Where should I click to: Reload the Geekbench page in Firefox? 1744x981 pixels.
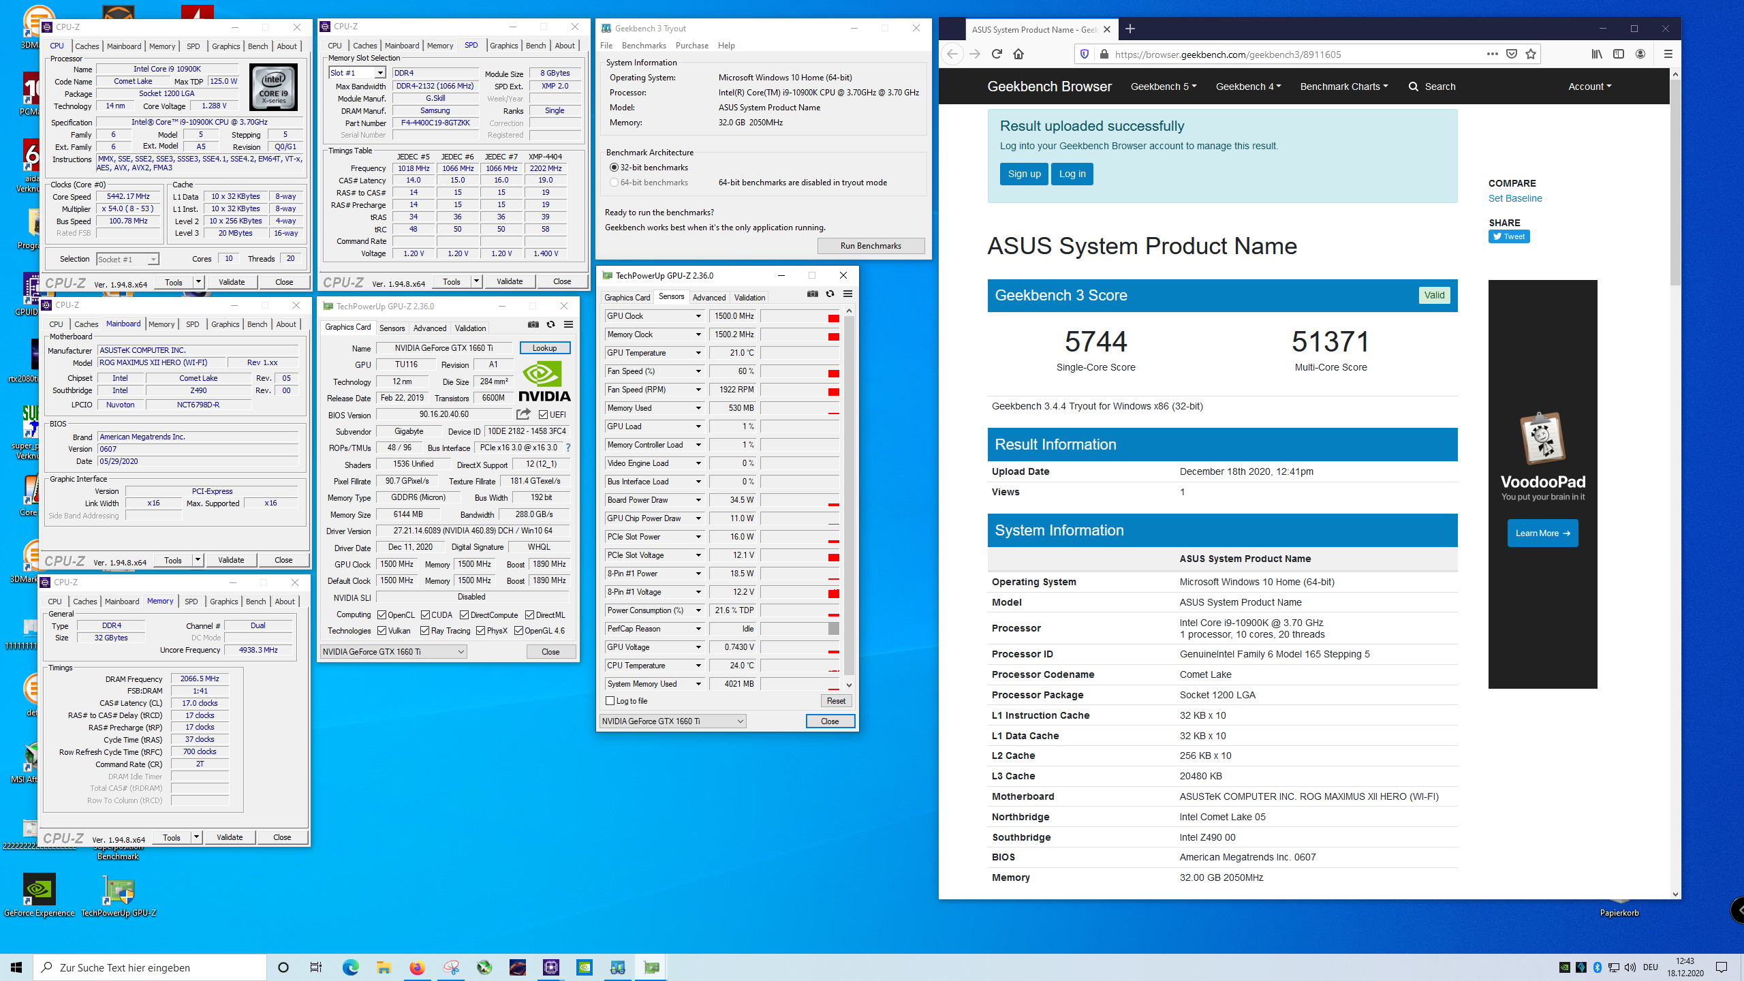point(997,54)
